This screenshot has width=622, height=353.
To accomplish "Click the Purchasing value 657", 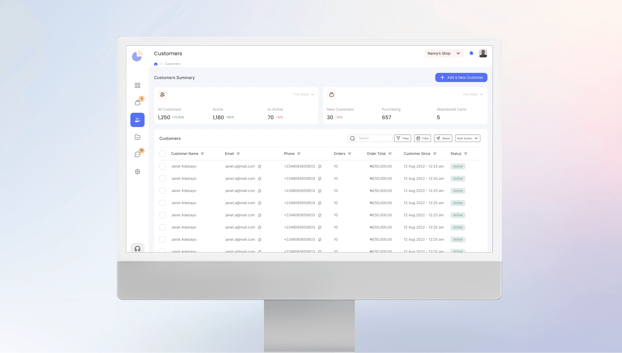I will coord(387,118).
